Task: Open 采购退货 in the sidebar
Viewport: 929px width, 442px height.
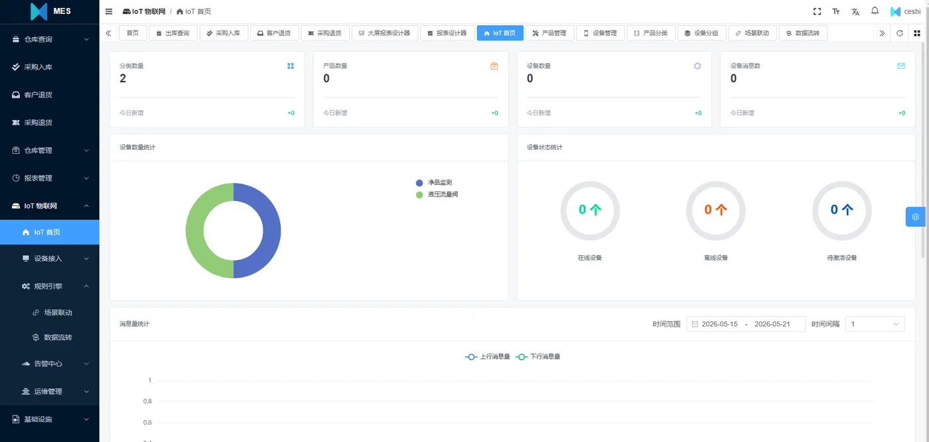Action: click(x=50, y=123)
